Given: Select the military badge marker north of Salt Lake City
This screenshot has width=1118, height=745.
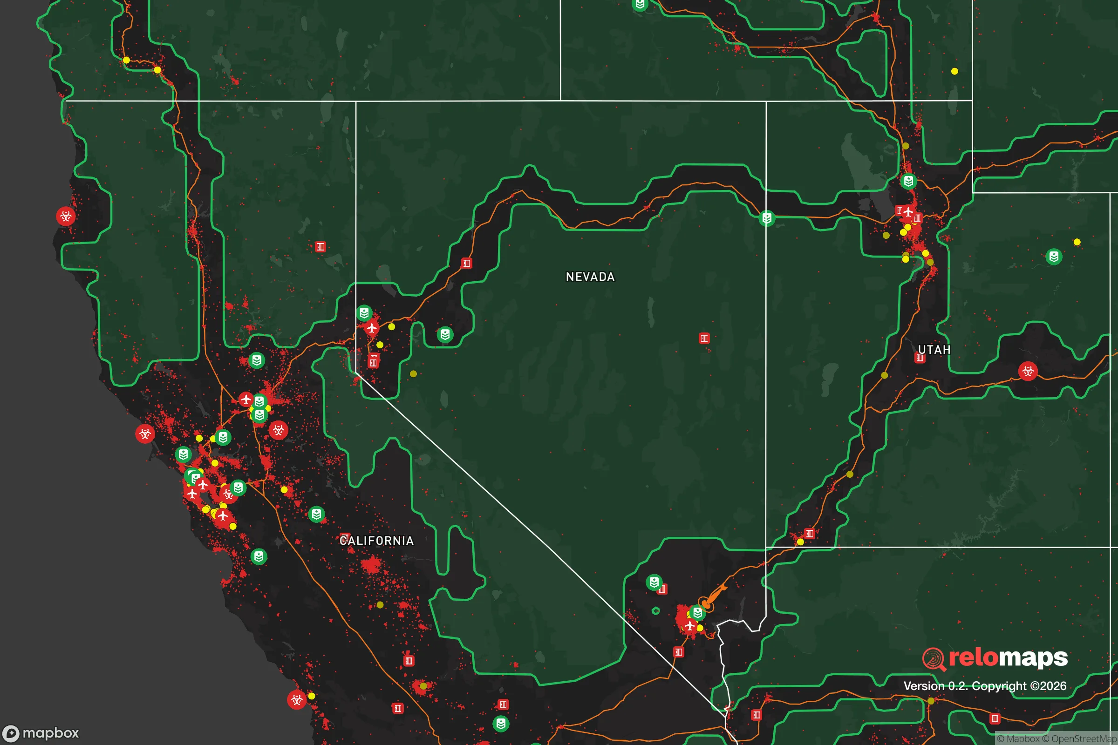Looking at the screenshot, I should click(x=908, y=182).
